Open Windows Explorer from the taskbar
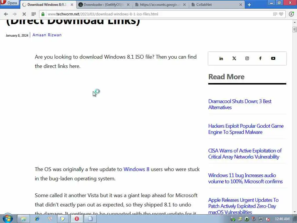 pyautogui.click(x=23, y=219)
